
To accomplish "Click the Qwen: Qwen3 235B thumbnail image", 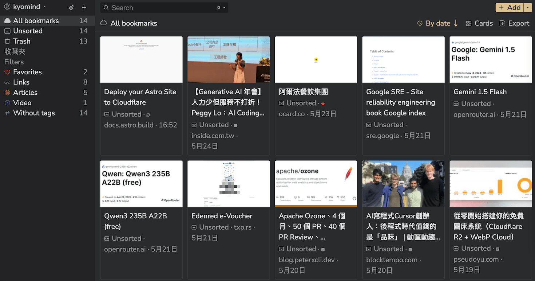I will (141, 184).
